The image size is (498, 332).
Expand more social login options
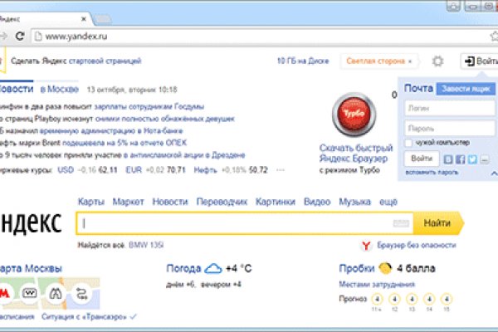pyautogui.click(x=482, y=159)
